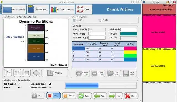Close the Memory window
The width and height of the screenshot is (177, 102).
coord(175,2)
